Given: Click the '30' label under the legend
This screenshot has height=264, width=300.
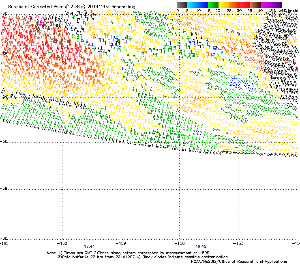Looking at the screenshot, I should (239, 11).
